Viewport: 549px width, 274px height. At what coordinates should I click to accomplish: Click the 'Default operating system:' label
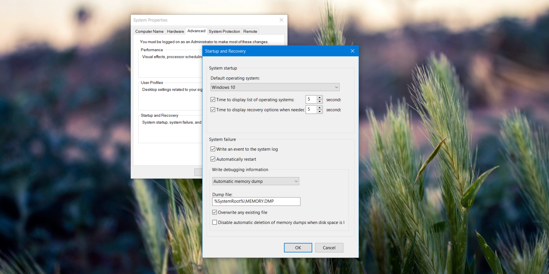[x=235, y=78]
